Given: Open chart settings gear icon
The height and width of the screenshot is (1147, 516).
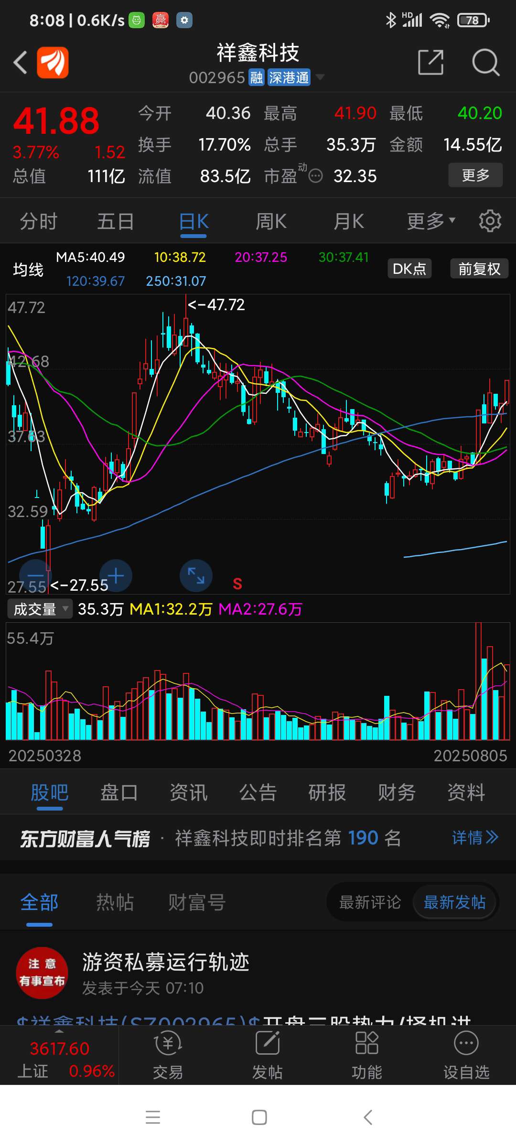Looking at the screenshot, I should point(490,221).
